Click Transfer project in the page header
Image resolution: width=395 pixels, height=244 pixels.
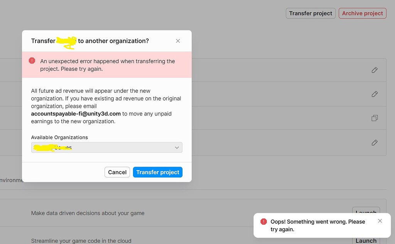pyautogui.click(x=311, y=13)
